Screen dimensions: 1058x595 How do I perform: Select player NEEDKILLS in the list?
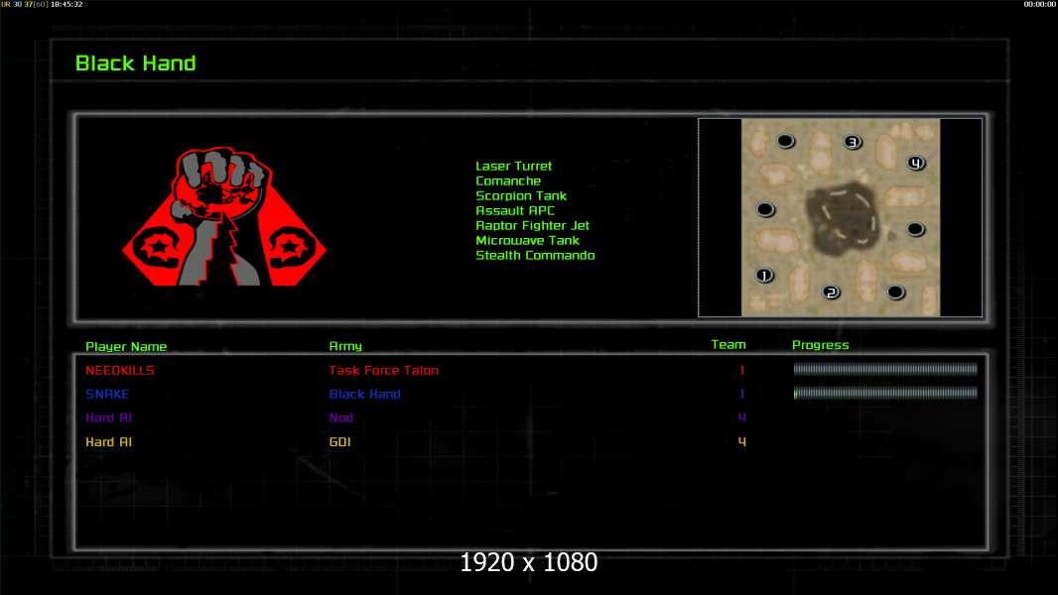[120, 370]
